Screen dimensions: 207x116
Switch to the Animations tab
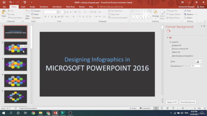pyautogui.click(x=57, y=7)
